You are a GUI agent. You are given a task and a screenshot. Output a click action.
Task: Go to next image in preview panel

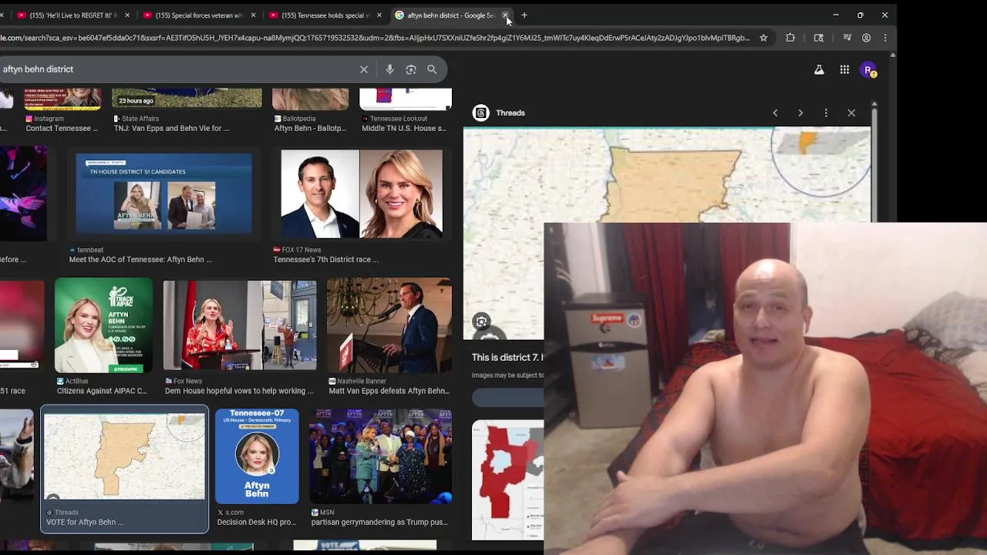800,113
